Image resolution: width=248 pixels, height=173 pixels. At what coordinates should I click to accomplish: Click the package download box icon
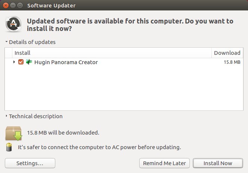pos(14,133)
